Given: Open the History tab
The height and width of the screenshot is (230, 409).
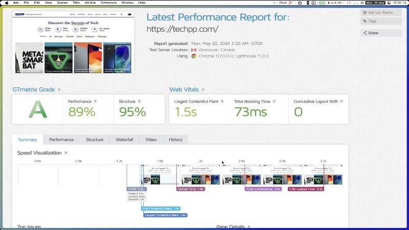Looking at the screenshot, I should (x=175, y=140).
